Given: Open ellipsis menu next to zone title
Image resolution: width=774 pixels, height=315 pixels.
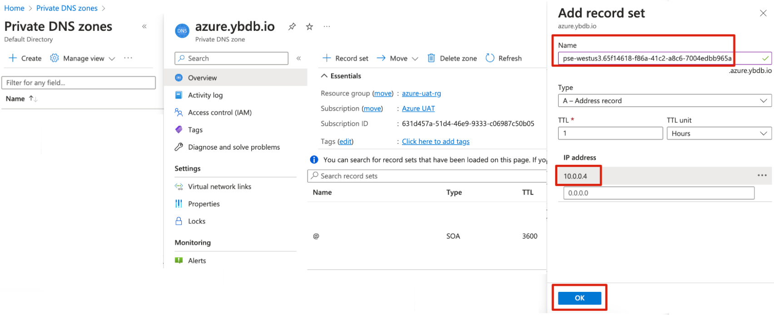Looking at the screenshot, I should (x=327, y=26).
